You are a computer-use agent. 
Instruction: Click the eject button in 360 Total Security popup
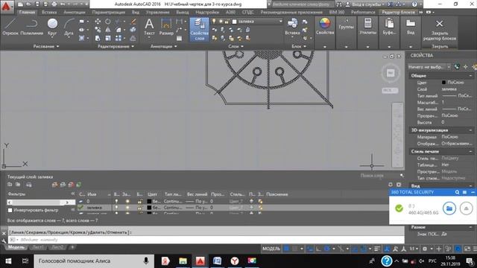click(x=466, y=208)
